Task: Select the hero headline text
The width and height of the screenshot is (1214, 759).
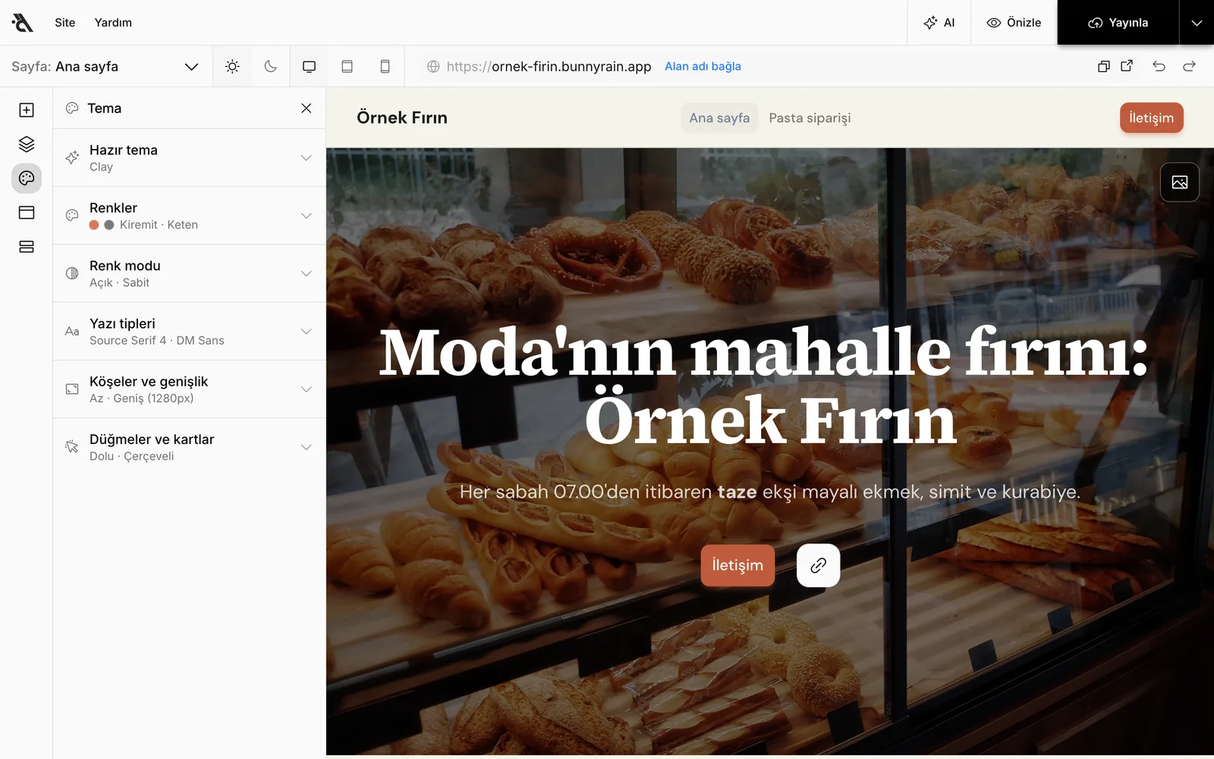Action: [763, 386]
